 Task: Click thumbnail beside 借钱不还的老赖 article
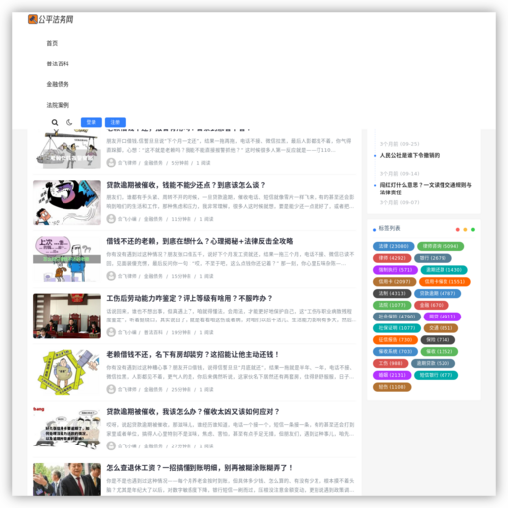point(66,259)
